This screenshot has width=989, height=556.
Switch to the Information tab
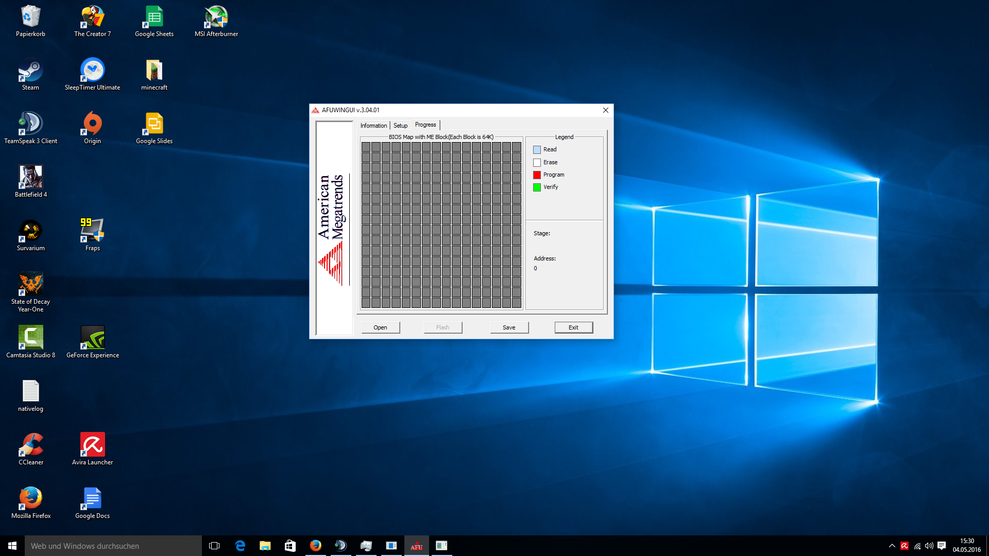click(x=373, y=126)
